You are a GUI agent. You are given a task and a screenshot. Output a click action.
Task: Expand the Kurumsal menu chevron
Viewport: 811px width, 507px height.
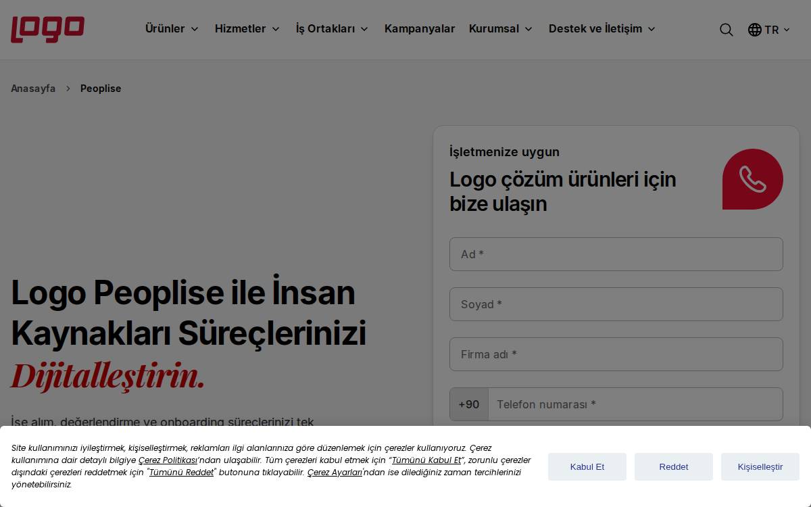[529, 29]
